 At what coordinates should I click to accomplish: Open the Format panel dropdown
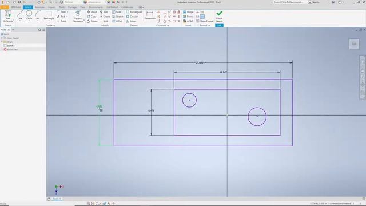[x=205, y=25]
